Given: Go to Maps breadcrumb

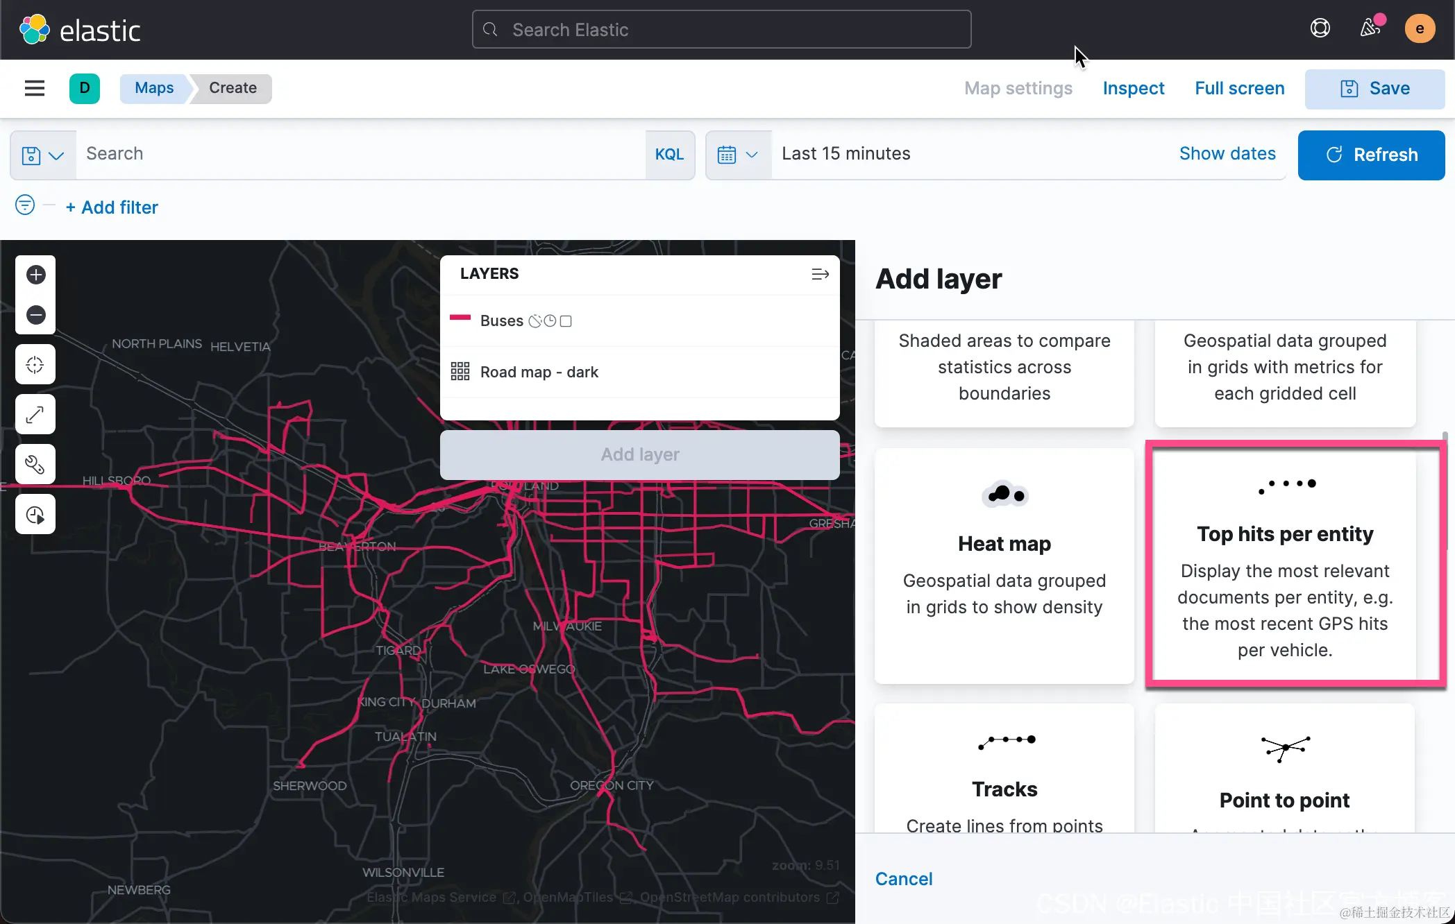Looking at the screenshot, I should point(154,88).
